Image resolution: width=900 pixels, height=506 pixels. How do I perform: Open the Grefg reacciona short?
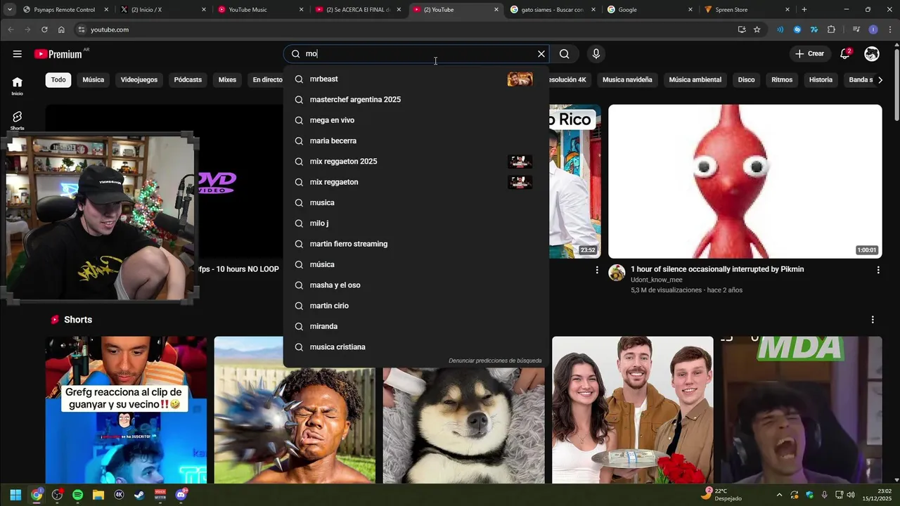(126, 410)
